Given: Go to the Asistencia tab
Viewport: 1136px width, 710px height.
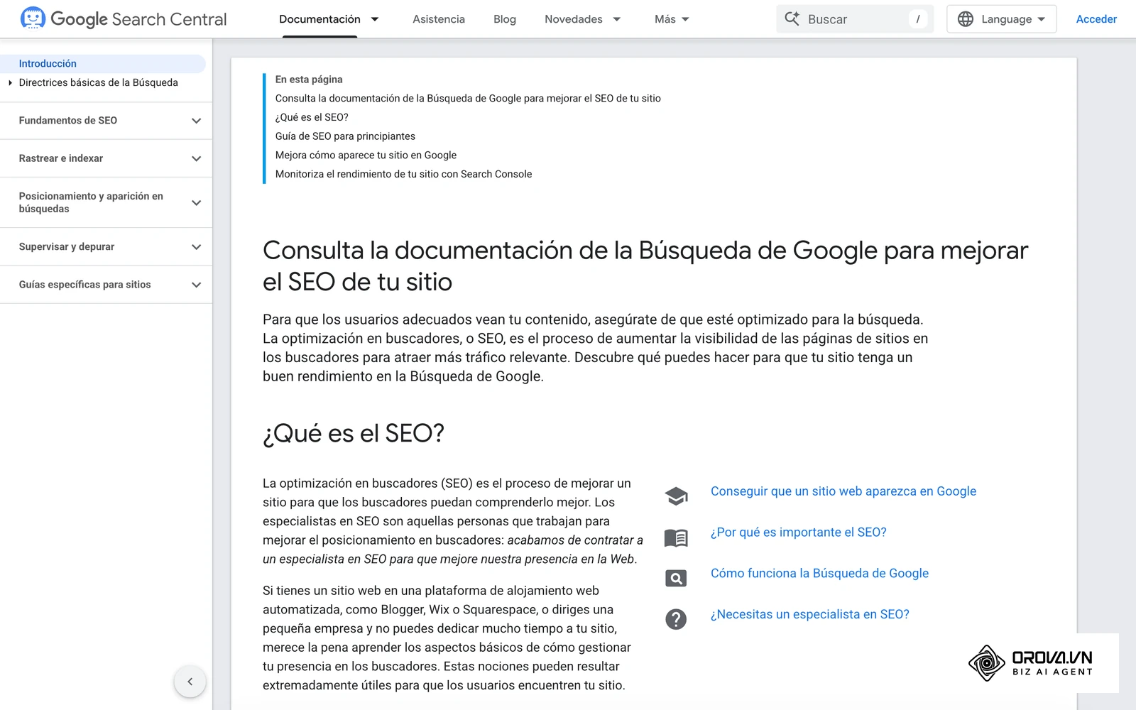Looking at the screenshot, I should 439,19.
